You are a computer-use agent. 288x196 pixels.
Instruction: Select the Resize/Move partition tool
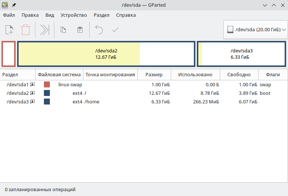point(45,30)
